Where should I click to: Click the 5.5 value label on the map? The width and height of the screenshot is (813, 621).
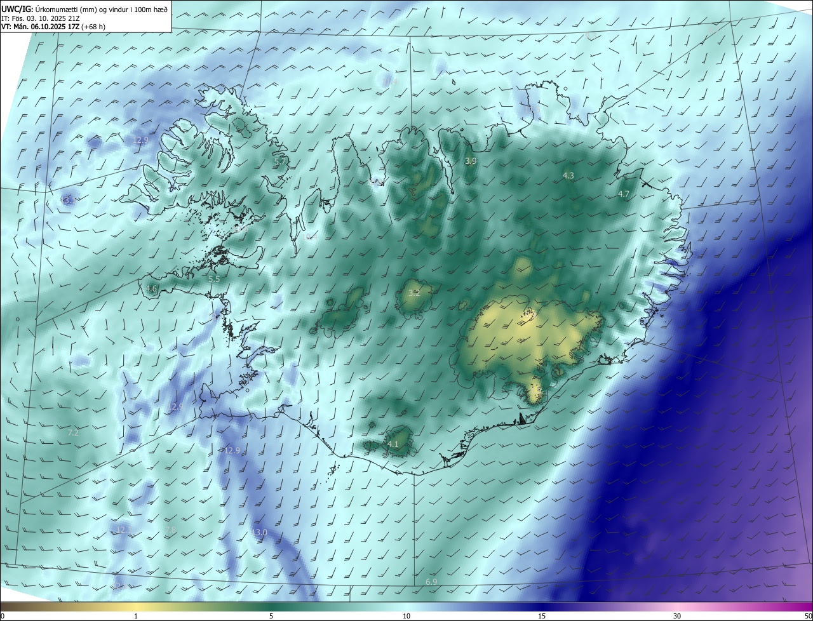coord(214,279)
